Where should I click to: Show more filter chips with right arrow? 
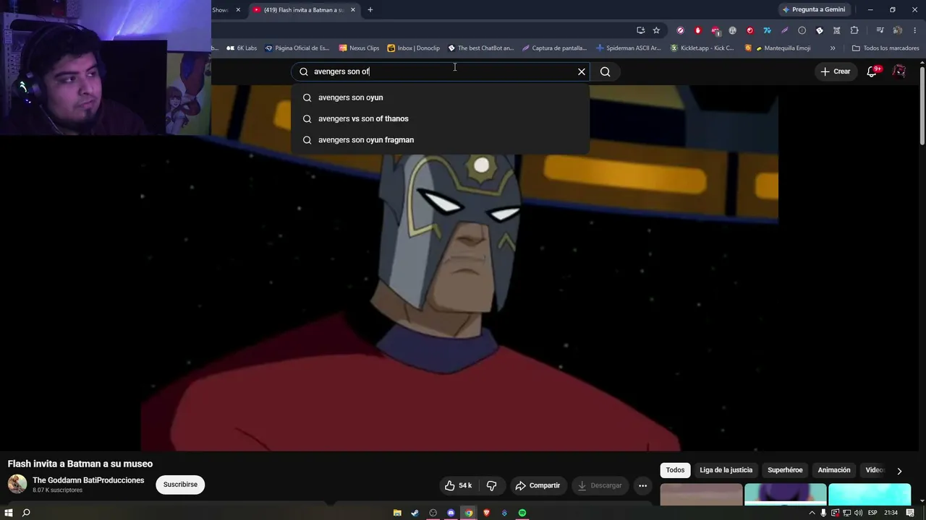(x=899, y=471)
